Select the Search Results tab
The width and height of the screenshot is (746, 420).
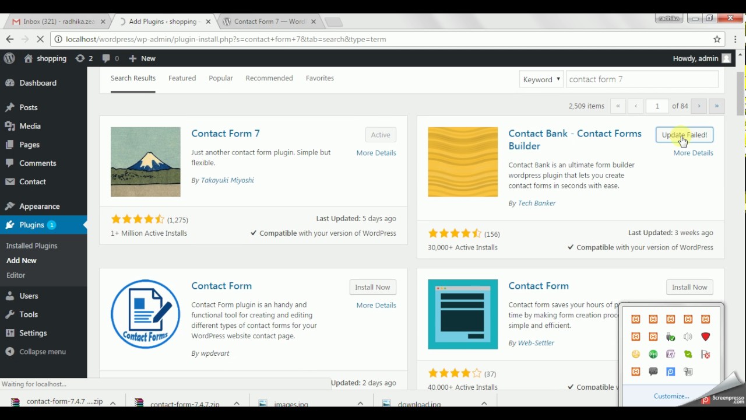pos(133,78)
